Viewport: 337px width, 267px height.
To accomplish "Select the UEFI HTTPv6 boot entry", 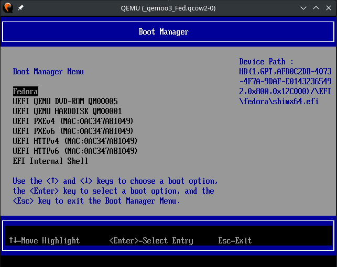I will pos(75,151).
